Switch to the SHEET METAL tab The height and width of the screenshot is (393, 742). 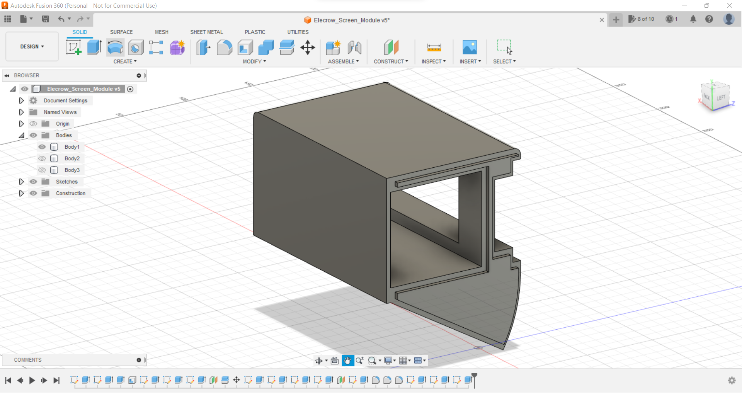click(207, 32)
